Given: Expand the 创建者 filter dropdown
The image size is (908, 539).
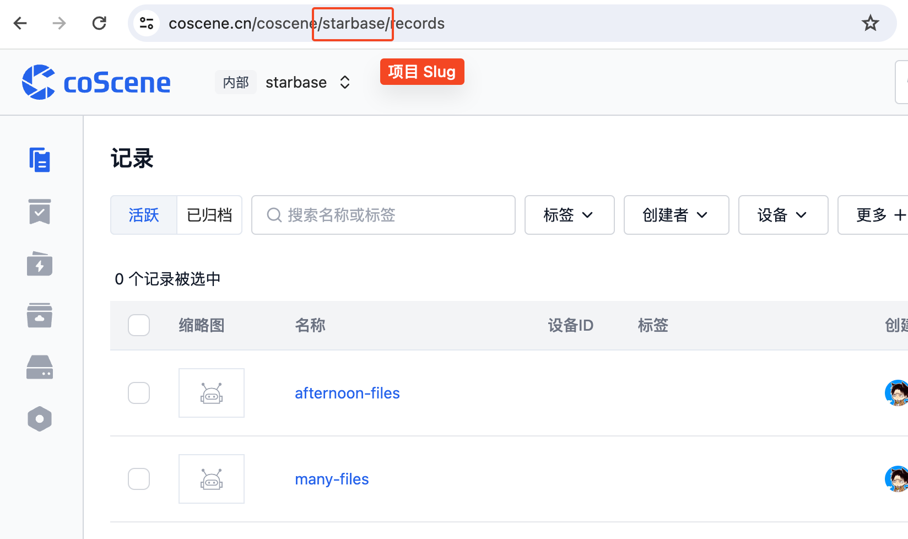Looking at the screenshot, I should 677,215.
